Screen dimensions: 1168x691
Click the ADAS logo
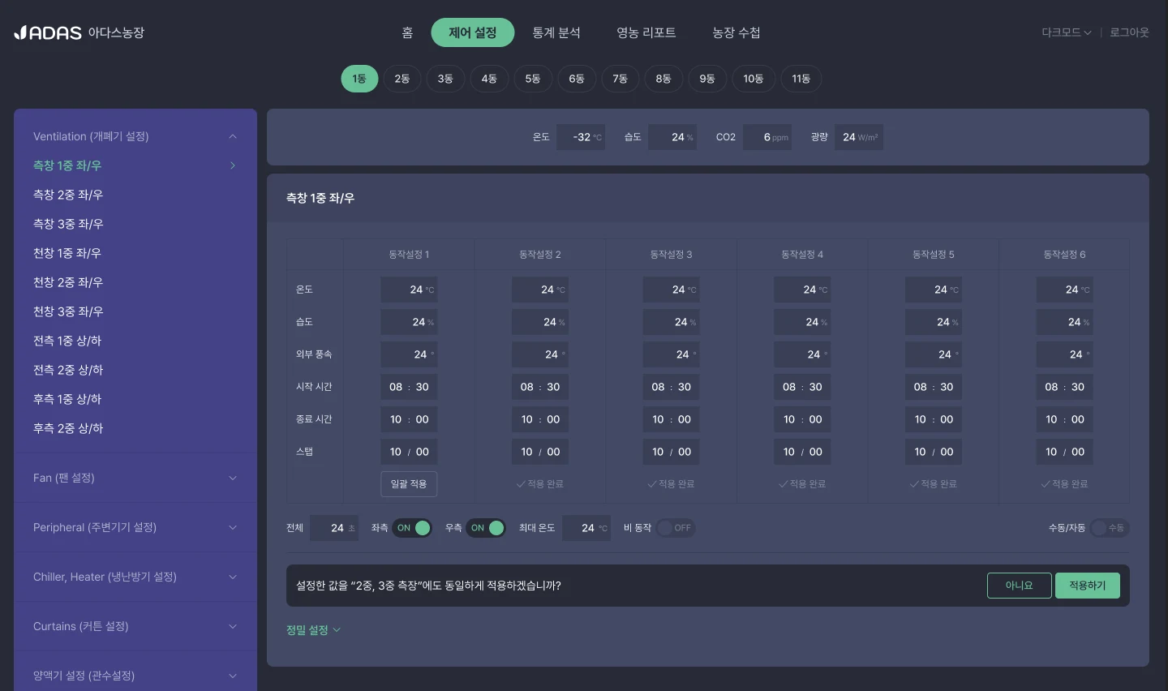[48, 32]
